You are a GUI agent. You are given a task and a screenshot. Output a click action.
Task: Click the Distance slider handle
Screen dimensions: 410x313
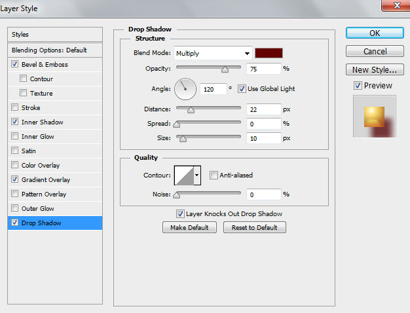(x=191, y=110)
